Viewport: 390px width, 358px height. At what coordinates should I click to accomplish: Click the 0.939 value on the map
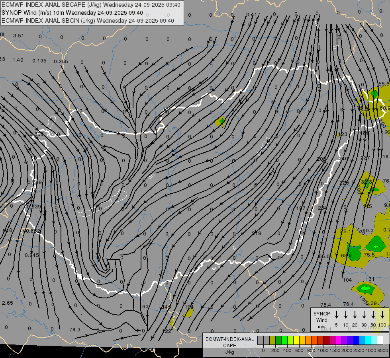tap(34, 207)
